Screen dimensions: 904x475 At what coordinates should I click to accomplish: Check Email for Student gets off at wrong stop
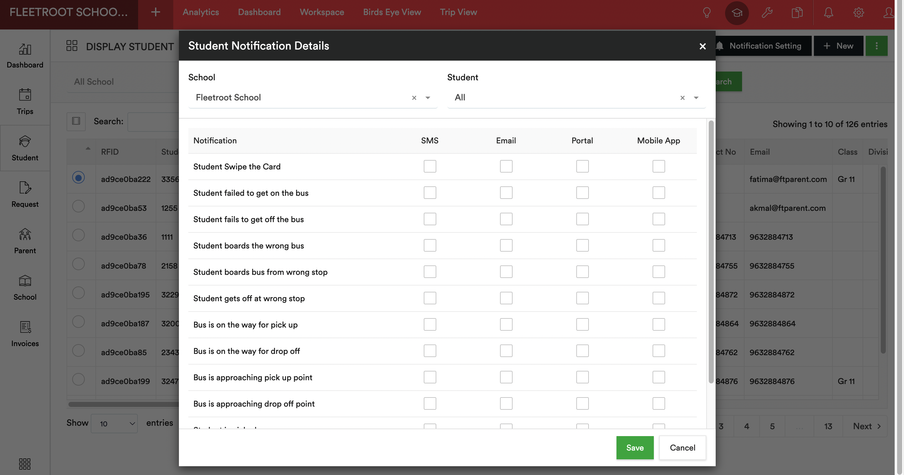point(506,298)
